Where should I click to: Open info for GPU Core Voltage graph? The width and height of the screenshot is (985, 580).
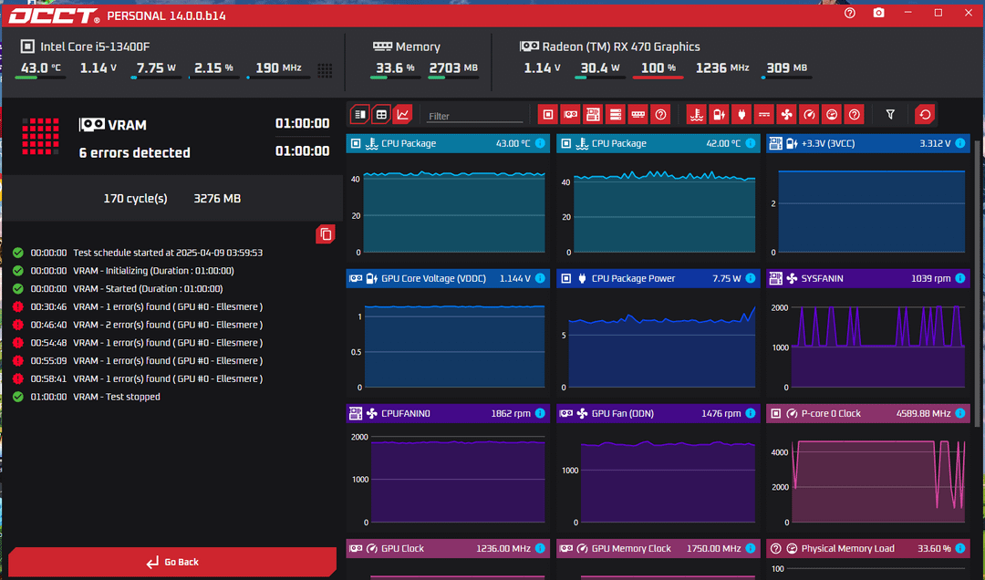point(540,278)
